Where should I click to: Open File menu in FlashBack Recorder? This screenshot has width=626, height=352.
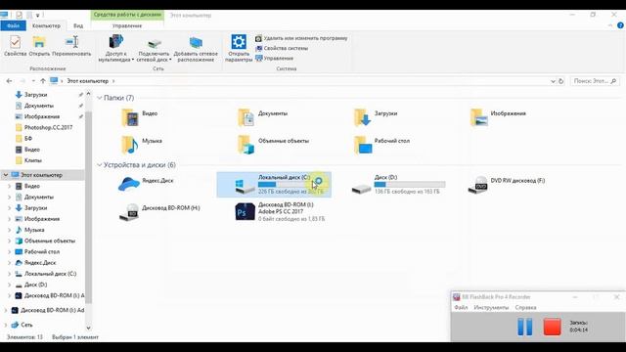(461, 308)
